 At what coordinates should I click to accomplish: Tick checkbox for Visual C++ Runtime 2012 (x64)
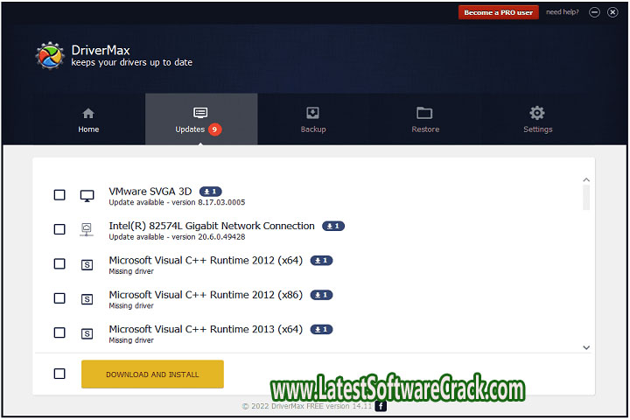tap(59, 263)
